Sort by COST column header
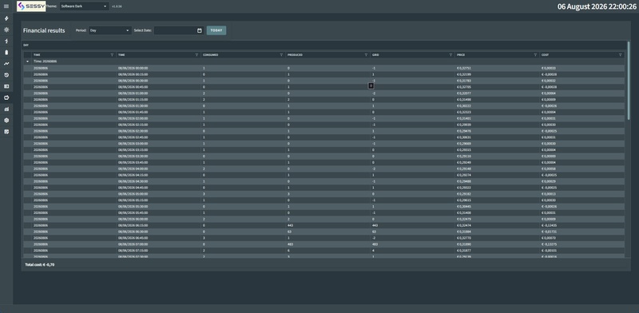The width and height of the screenshot is (639, 313). click(x=546, y=54)
